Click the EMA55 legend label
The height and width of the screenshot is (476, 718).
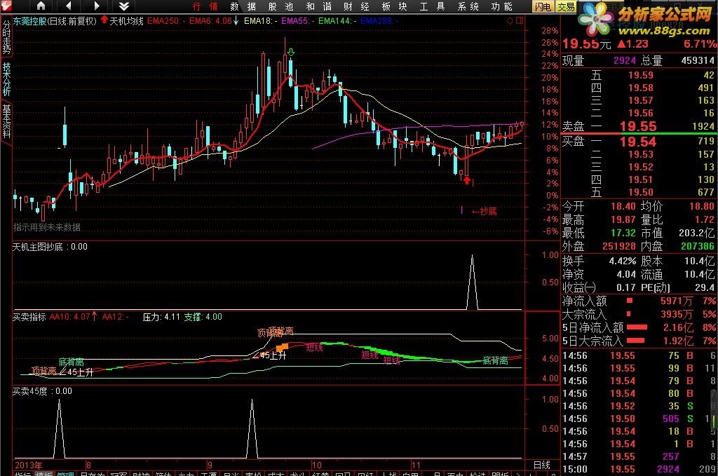click(x=298, y=21)
